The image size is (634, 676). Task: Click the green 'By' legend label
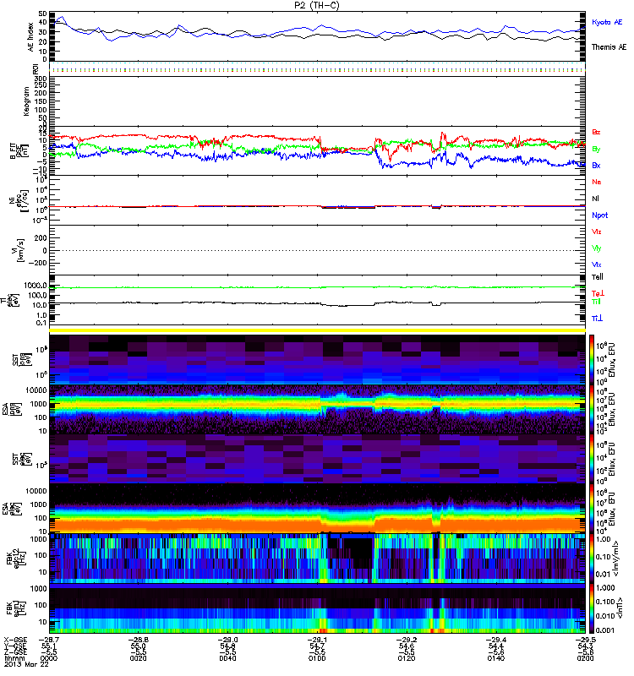[x=596, y=150]
